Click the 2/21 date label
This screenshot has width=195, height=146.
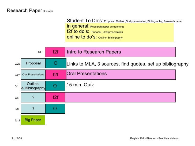[x=40, y=52]
